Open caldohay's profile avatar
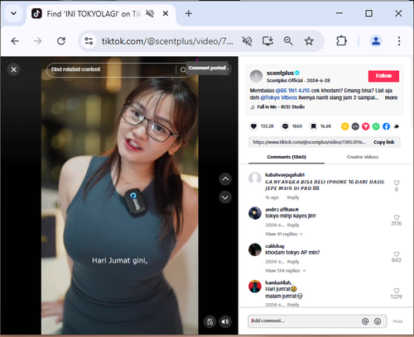 (x=255, y=249)
